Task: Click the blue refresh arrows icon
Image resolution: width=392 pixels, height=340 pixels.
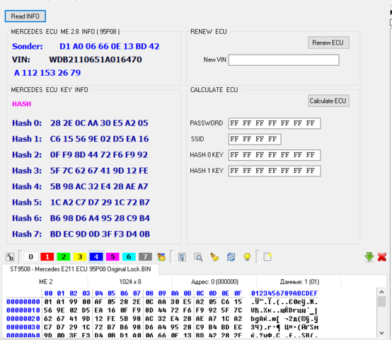Action: (231, 257)
